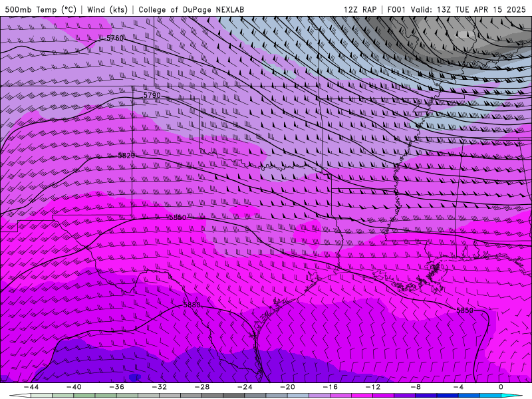Click the -12 colorbar label
Image resolution: width=532 pixels, height=399 pixels.
[x=373, y=387]
